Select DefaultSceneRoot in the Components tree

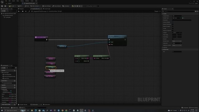coord(8,16)
